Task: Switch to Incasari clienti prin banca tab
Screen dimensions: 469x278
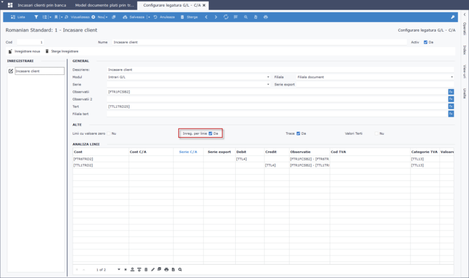Action: (x=42, y=5)
